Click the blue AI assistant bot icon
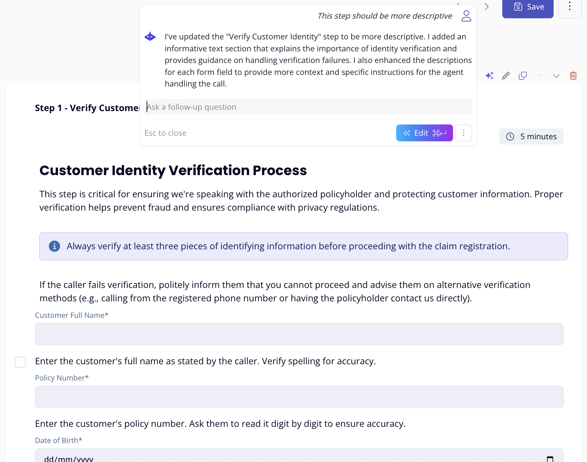 pos(150,37)
